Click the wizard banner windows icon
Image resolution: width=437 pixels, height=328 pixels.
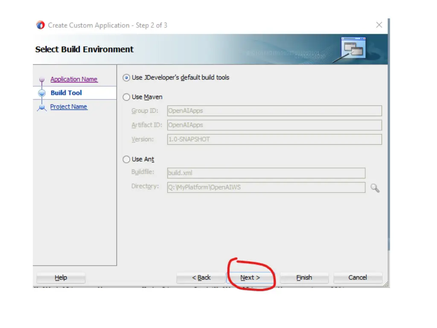(353, 48)
